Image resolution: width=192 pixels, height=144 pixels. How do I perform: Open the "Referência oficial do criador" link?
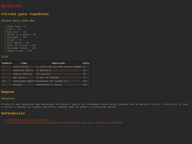pyautogui.click(x=28, y=119)
